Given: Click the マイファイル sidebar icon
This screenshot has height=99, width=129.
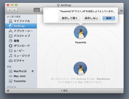Looking at the screenshot, I should (x=11, y=21).
